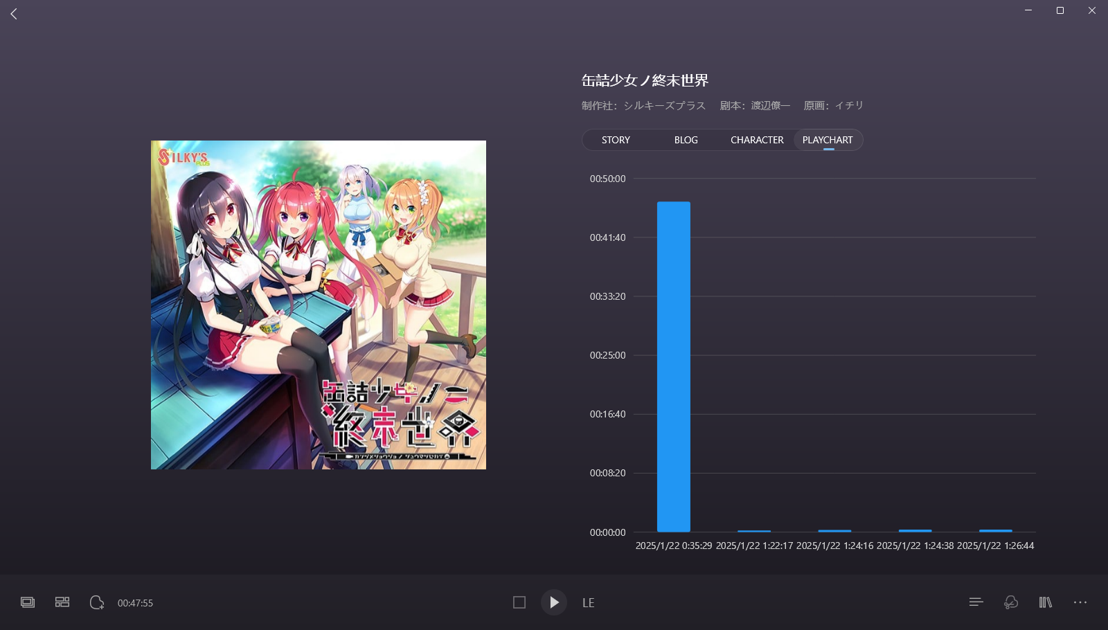Viewport: 1108px width, 630px height.
Task: Click the LE launch mode label
Action: click(x=589, y=603)
